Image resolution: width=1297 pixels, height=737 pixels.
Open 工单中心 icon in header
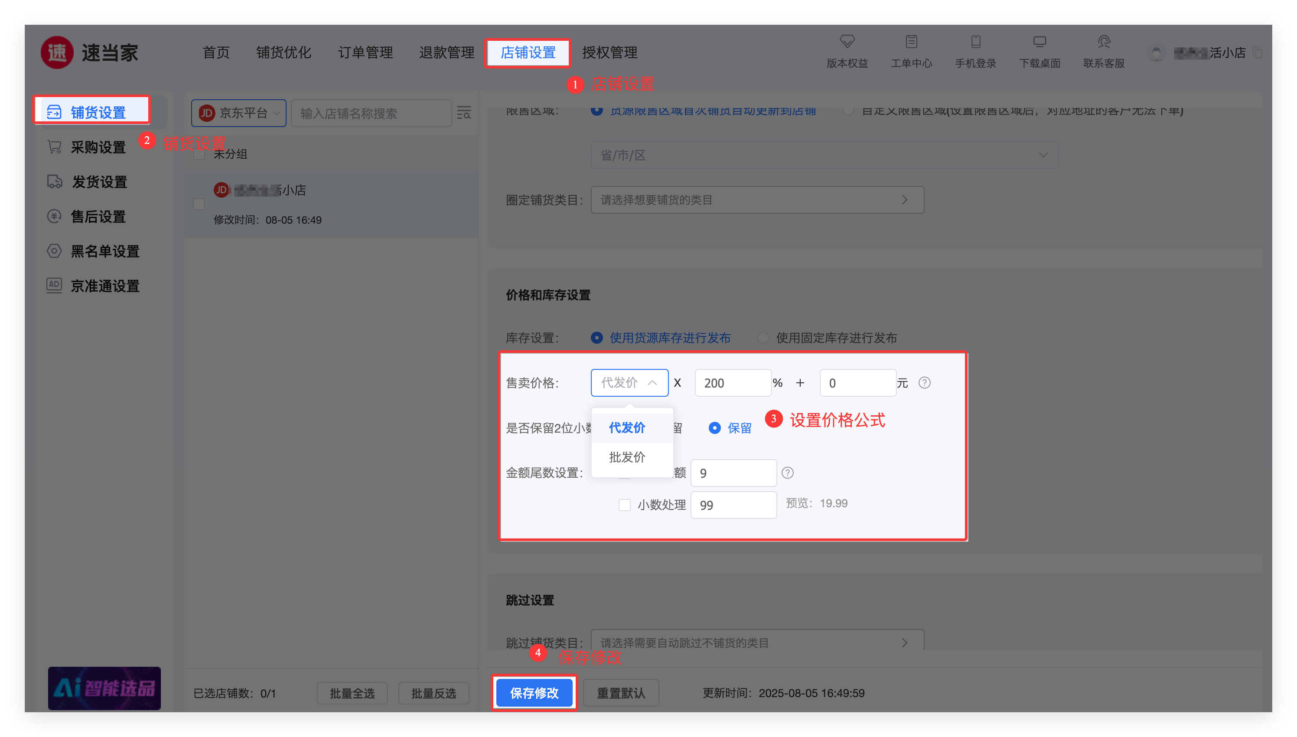(911, 42)
